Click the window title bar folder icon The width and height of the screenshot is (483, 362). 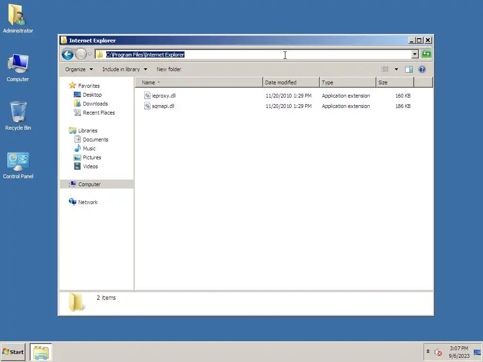pyautogui.click(x=64, y=41)
